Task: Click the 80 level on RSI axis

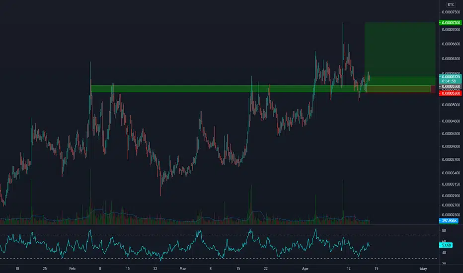Action: pos(444,230)
